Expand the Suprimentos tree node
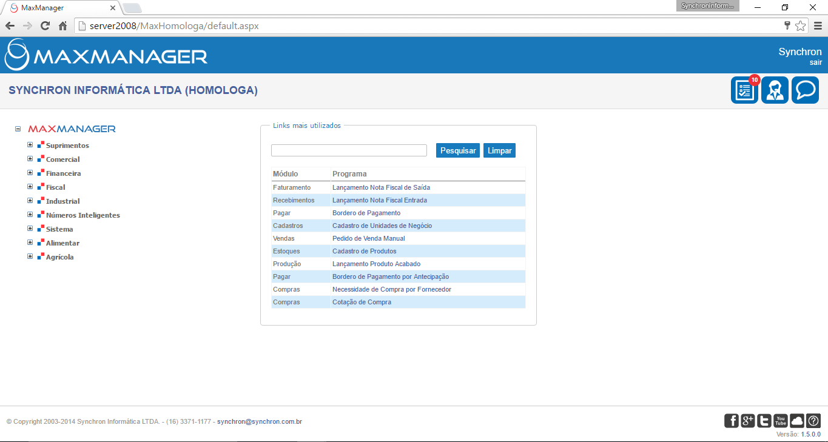828x442 pixels. tap(30, 145)
